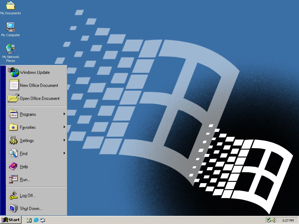This screenshot has width=299, height=224.
Task: Click the clock showing 3:27 PM
Action: point(288,220)
